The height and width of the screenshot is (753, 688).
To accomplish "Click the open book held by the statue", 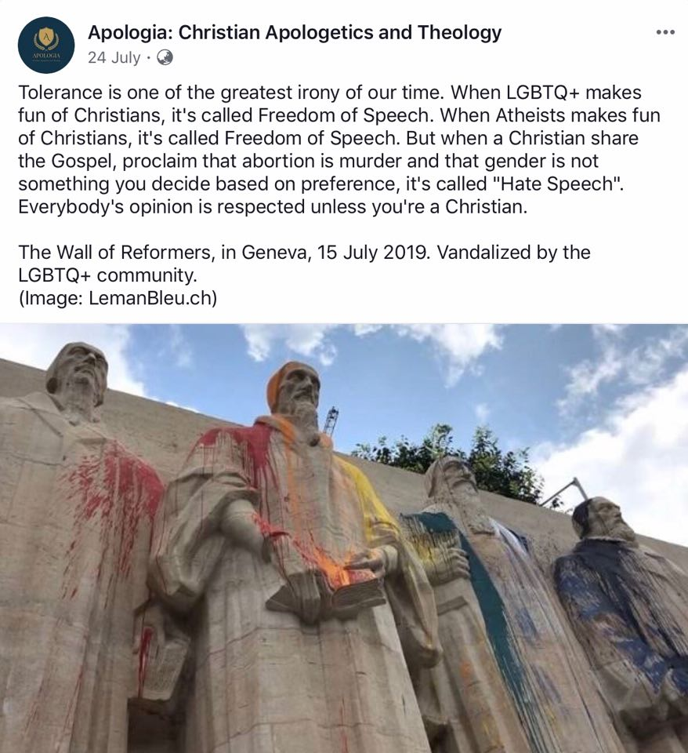I will coord(330,592).
